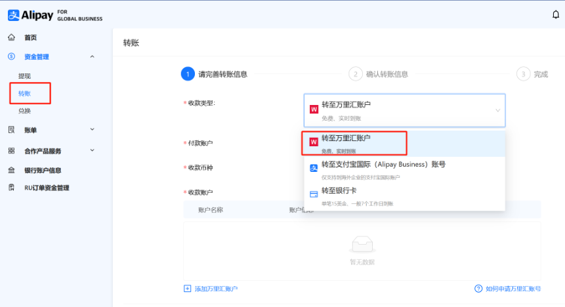Click the 付款账户 field label

coord(200,143)
